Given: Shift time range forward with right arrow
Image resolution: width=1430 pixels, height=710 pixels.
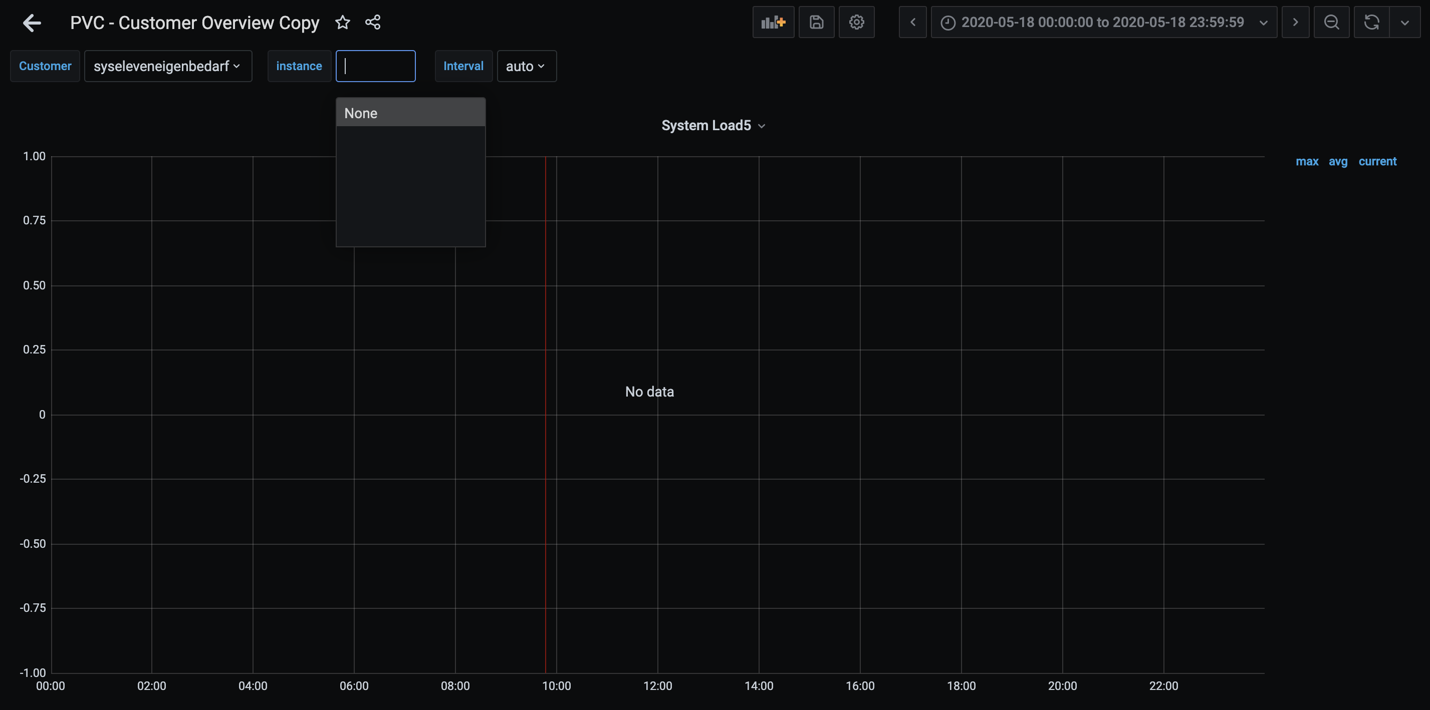Looking at the screenshot, I should coord(1295,23).
